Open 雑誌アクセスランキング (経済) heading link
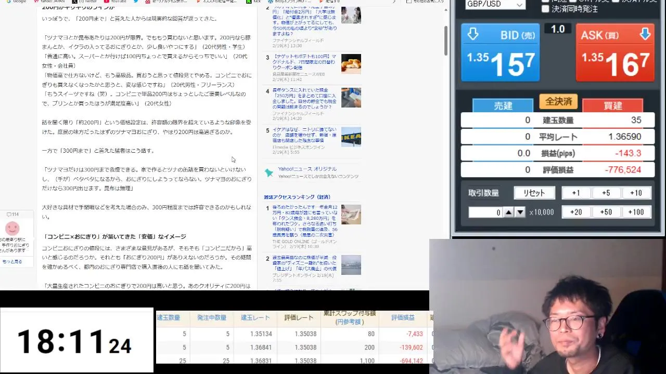 point(297,197)
